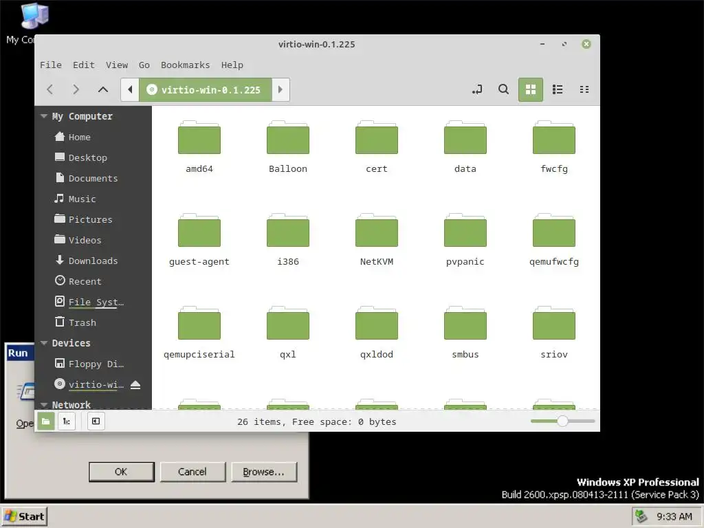This screenshot has width=704, height=528.
Task: Hide the sidebar with status bar button
Action: coord(96,421)
